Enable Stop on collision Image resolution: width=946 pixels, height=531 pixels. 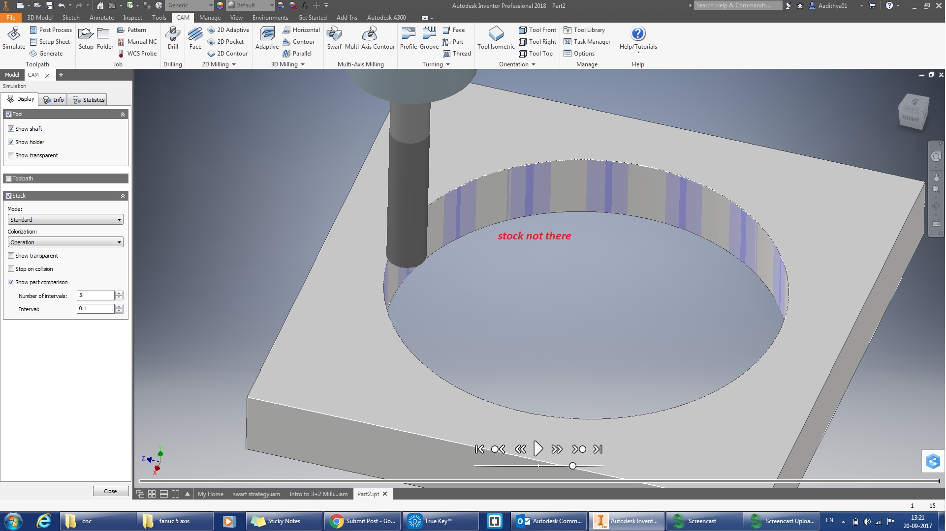click(11, 268)
